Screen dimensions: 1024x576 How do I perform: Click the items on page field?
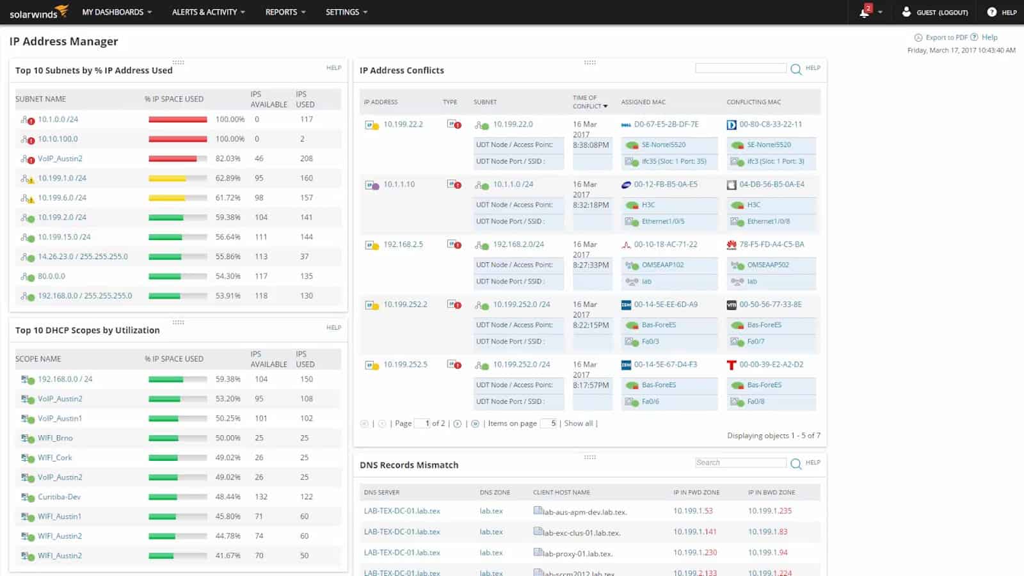click(x=549, y=424)
